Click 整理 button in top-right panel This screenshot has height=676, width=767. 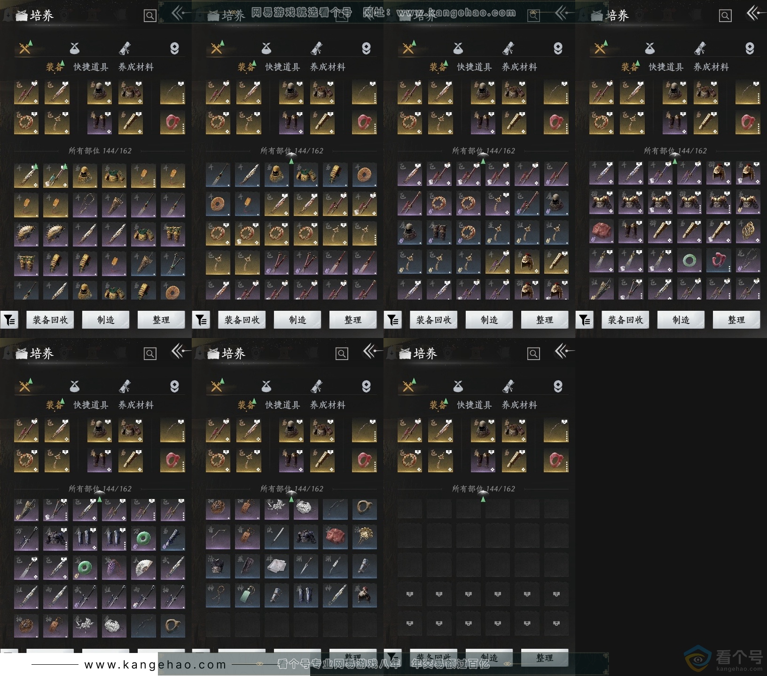pyautogui.click(x=736, y=320)
